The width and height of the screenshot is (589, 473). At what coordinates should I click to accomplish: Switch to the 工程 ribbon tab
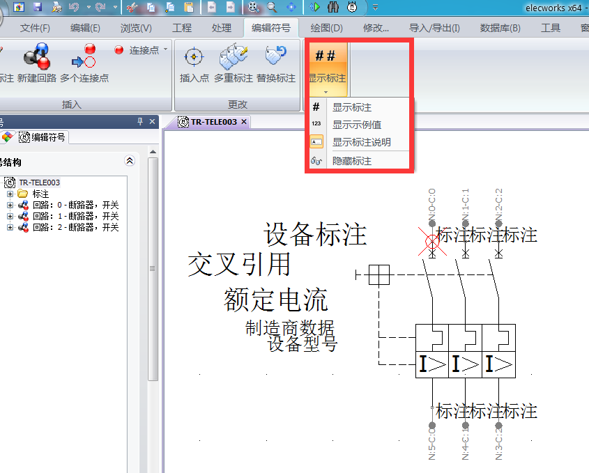pyautogui.click(x=182, y=28)
